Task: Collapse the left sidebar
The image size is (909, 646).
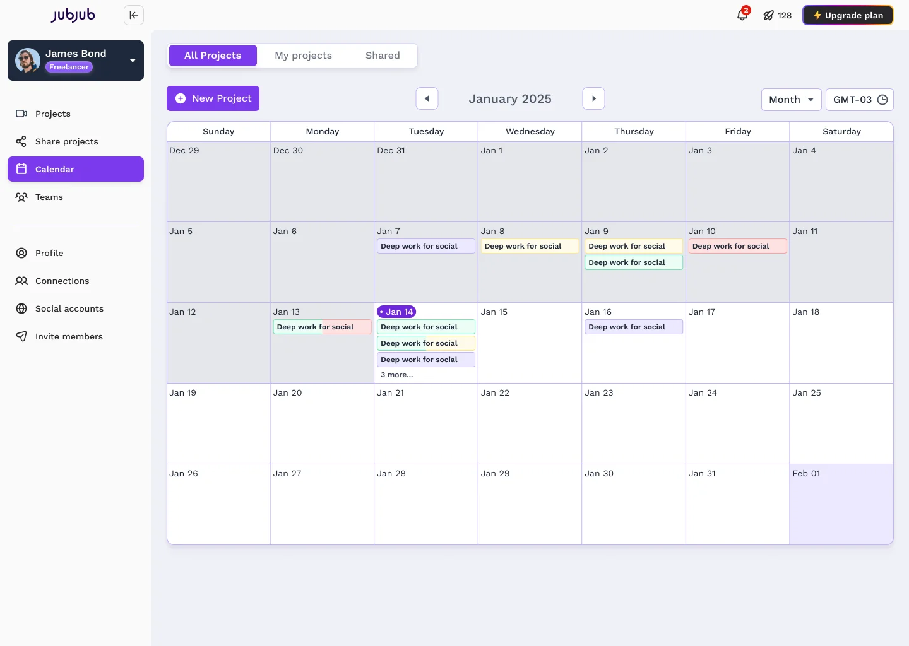Action: 133,15
